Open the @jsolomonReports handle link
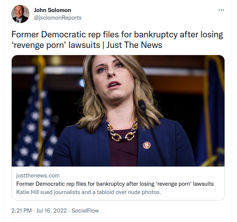 [58, 18]
